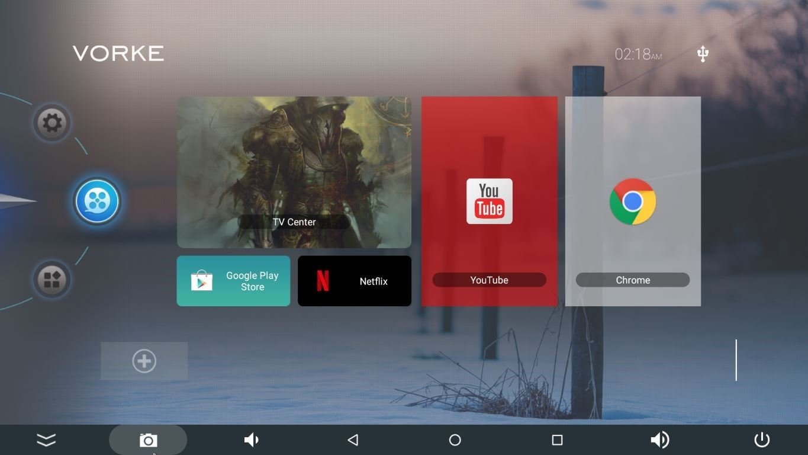Show recent apps with square icon

(x=557, y=440)
